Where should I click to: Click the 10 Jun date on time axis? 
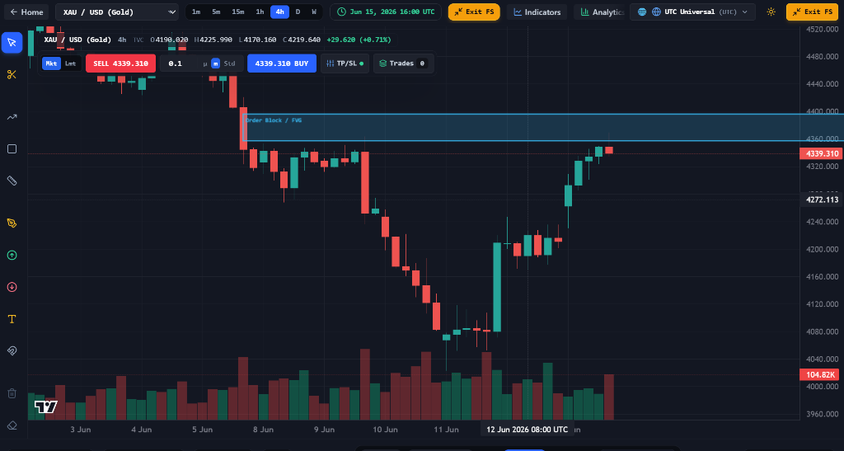tap(386, 430)
